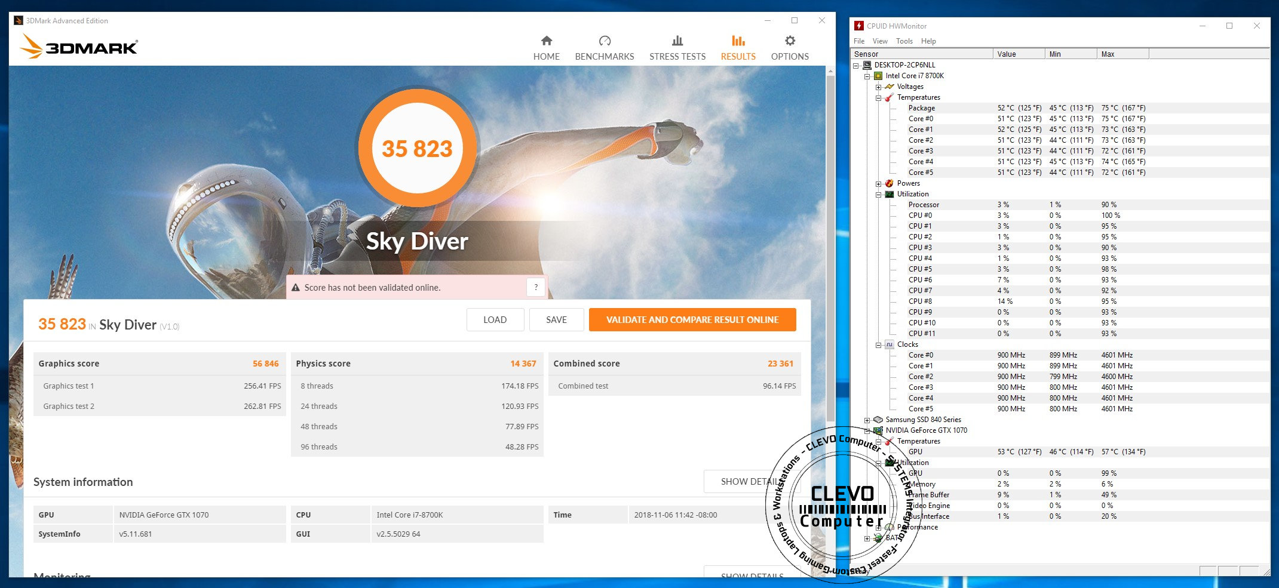Click the SAVE result button
This screenshot has width=1279, height=588.
pos(556,319)
